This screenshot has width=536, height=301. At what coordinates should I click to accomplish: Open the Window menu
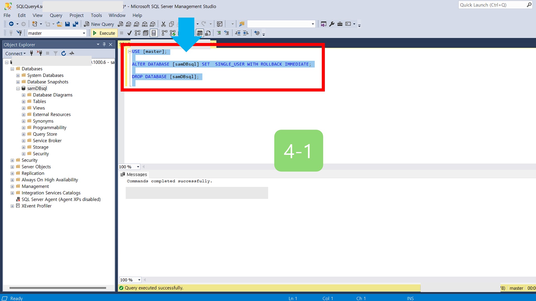pos(117,15)
